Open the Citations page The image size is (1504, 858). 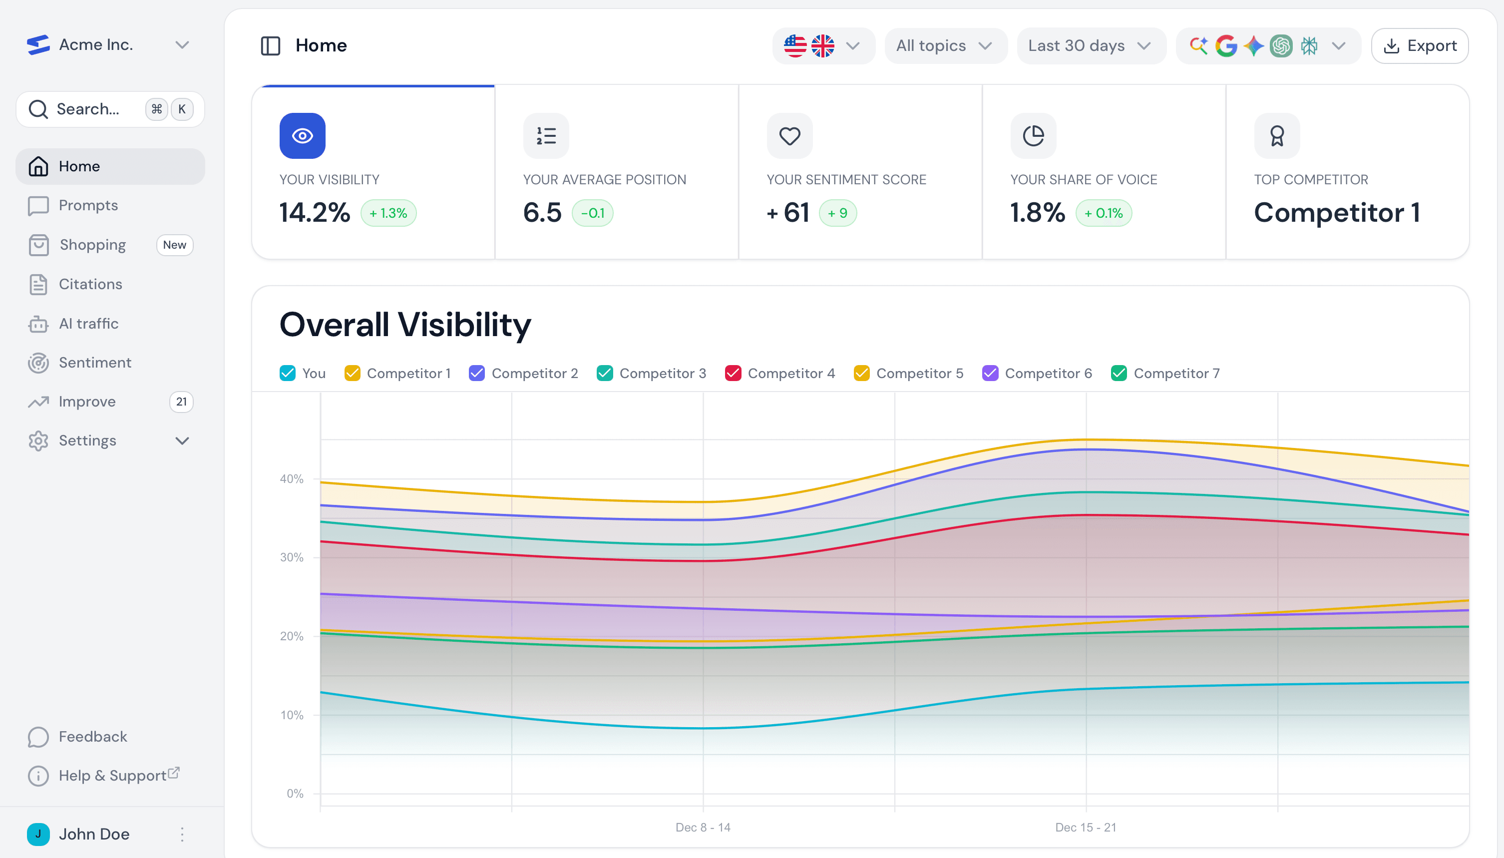[91, 284]
